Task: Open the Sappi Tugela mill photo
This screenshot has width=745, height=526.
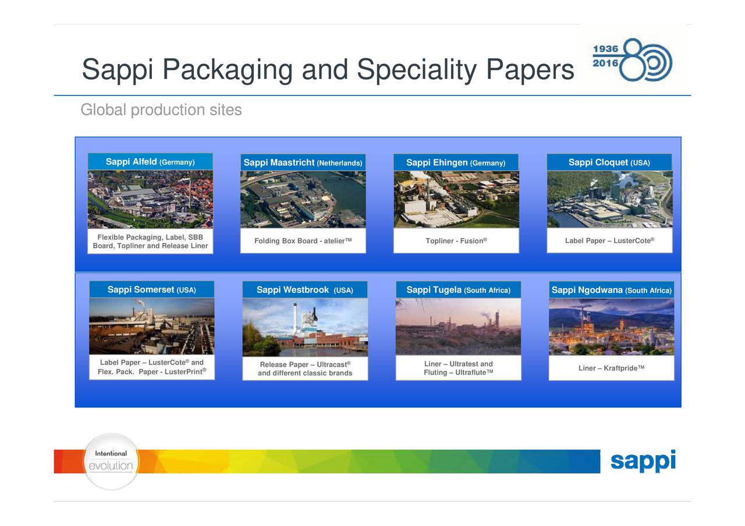Action: coord(458,327)
